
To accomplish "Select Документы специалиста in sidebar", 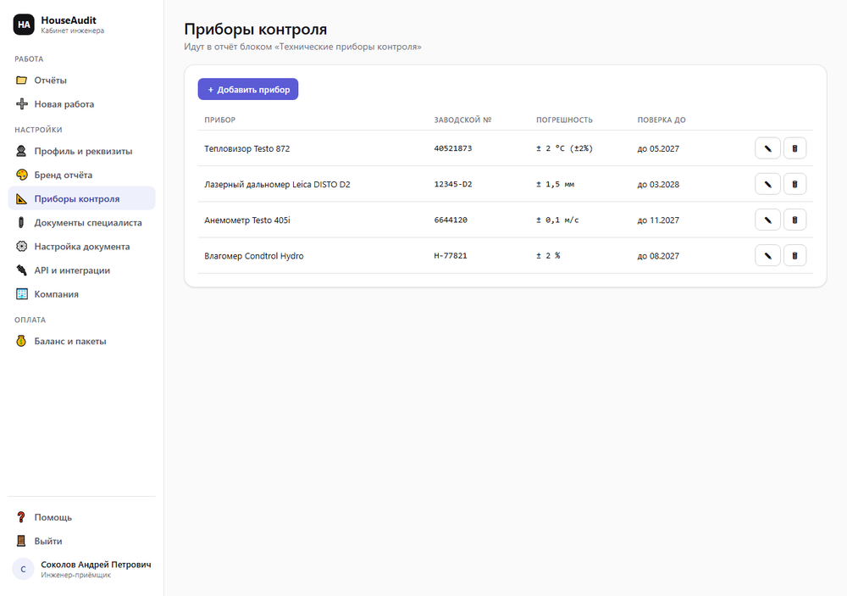I will (x=81, y=222).
